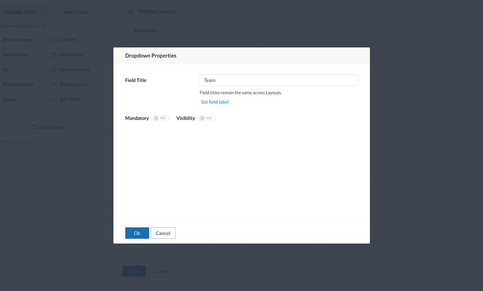Screen dimensions: 483x291
Task: Switch to the Available Fields tab
Action: 20,12
